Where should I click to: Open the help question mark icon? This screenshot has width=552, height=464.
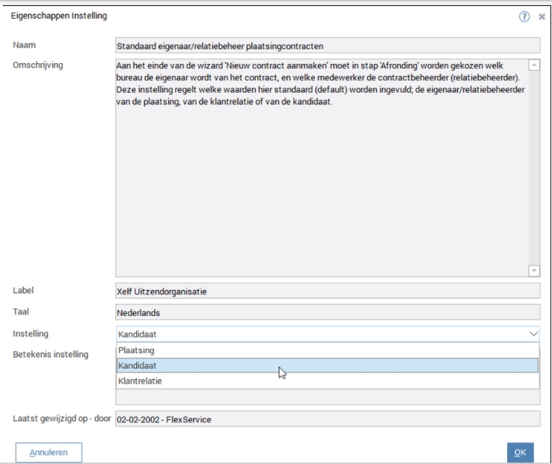click(x=524, y=16)
